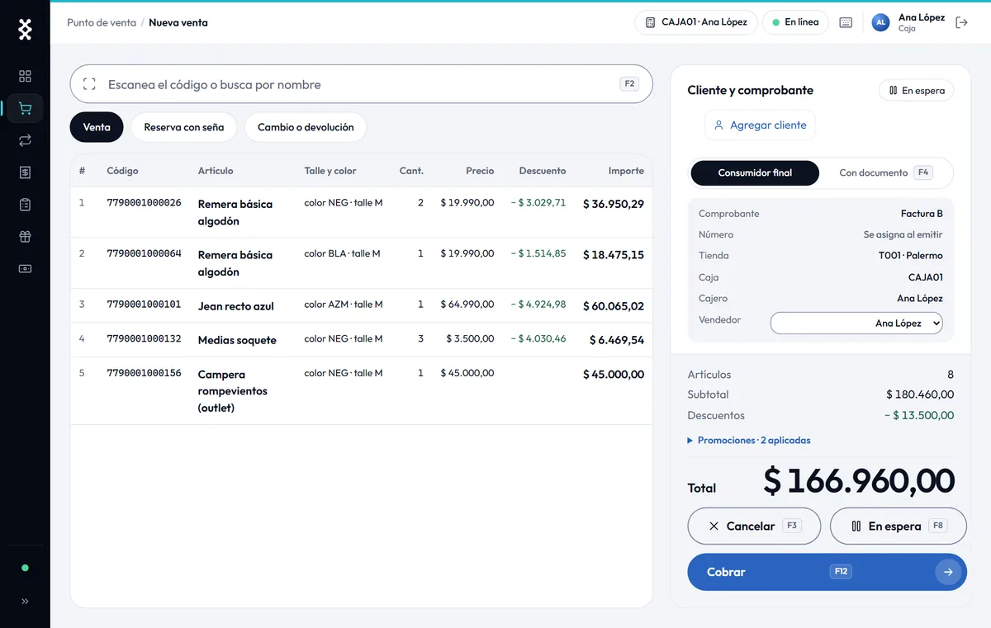Image resolution: width=991 pixels, height=628 pixels.
Task: Select the row with code 7790001000064
Action: [362, 263]
